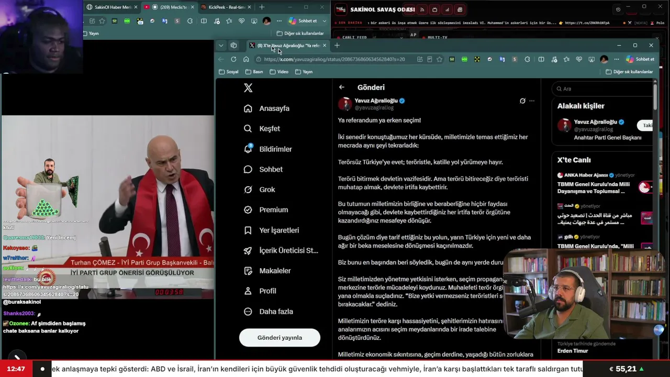
Task: Click the İçerik Üreticisi rocket icon
Action: pos(248,250)
